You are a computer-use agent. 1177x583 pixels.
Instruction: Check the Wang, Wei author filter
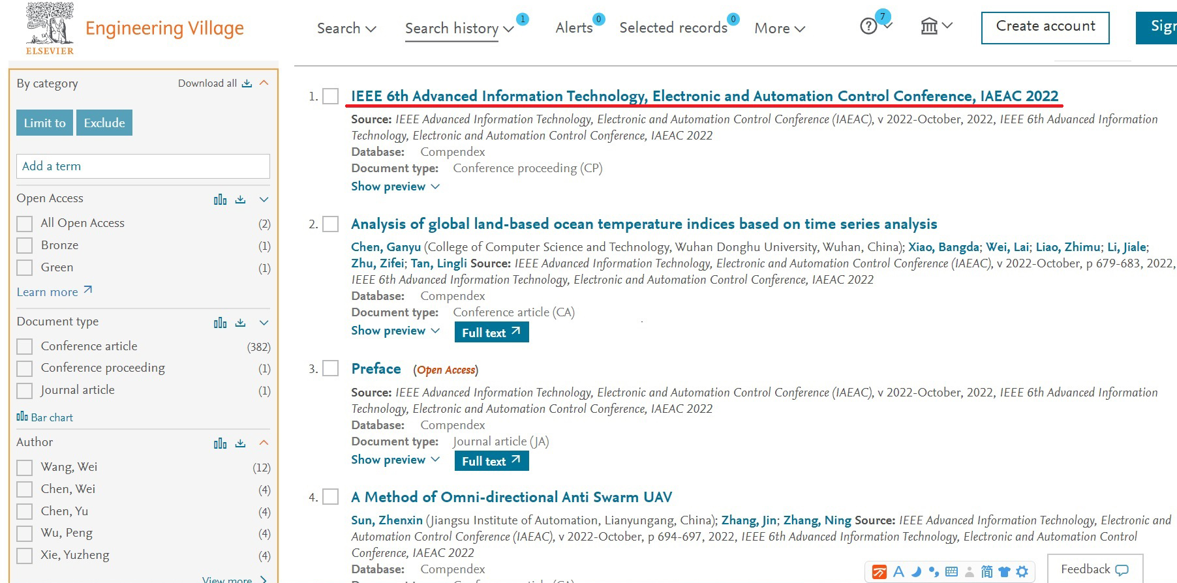pos(25,468)
